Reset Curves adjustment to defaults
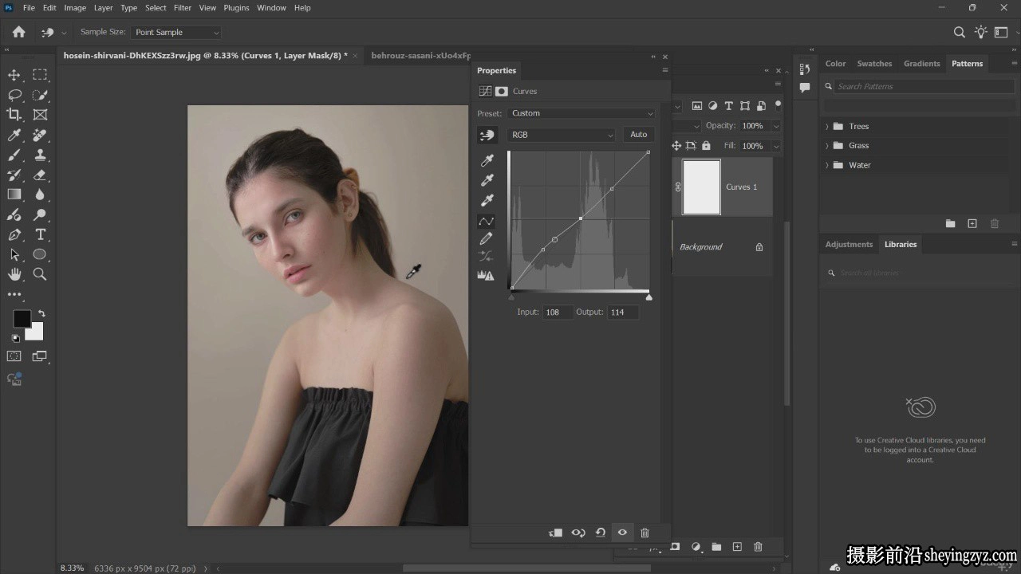The image size is (1021, 574). click(601, 533)
